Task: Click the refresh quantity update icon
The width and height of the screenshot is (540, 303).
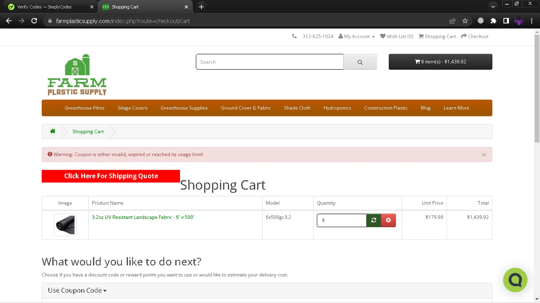Action: click(x=374, y=220)
